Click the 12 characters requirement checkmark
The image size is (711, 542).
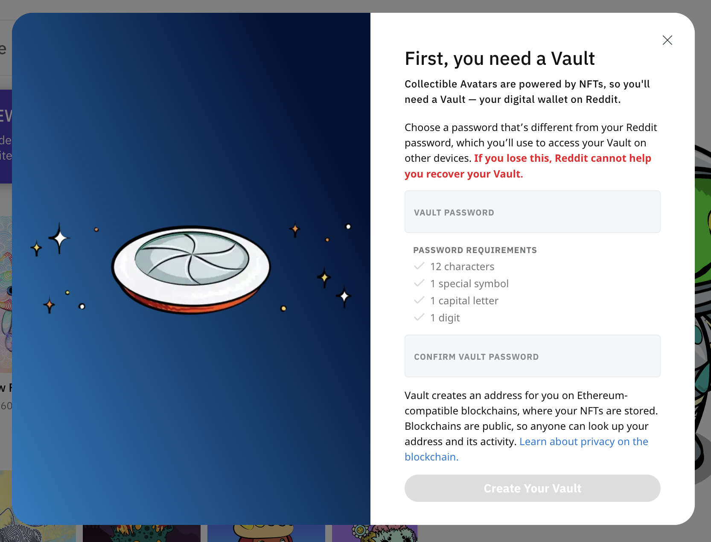tap(419, 266)
